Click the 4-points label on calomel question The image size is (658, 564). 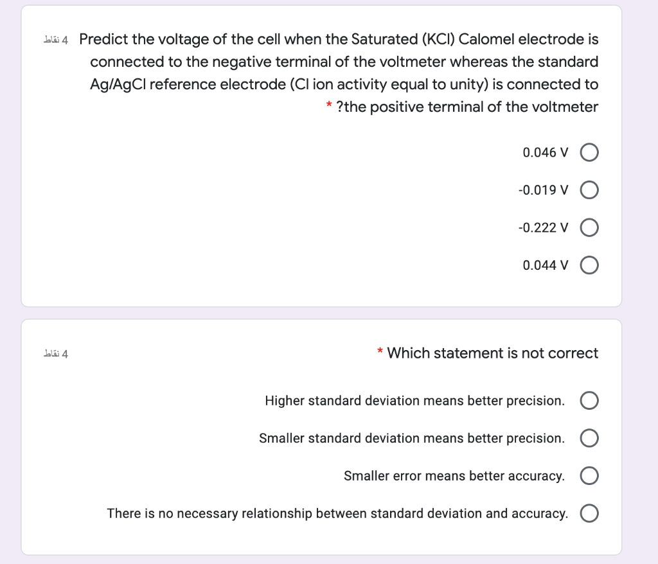pyautogui.click(x=55, y=40)
